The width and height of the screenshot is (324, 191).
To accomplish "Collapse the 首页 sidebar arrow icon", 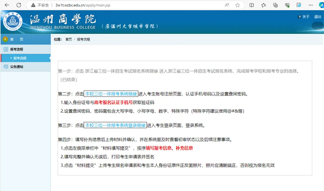I will coord(5,39).
